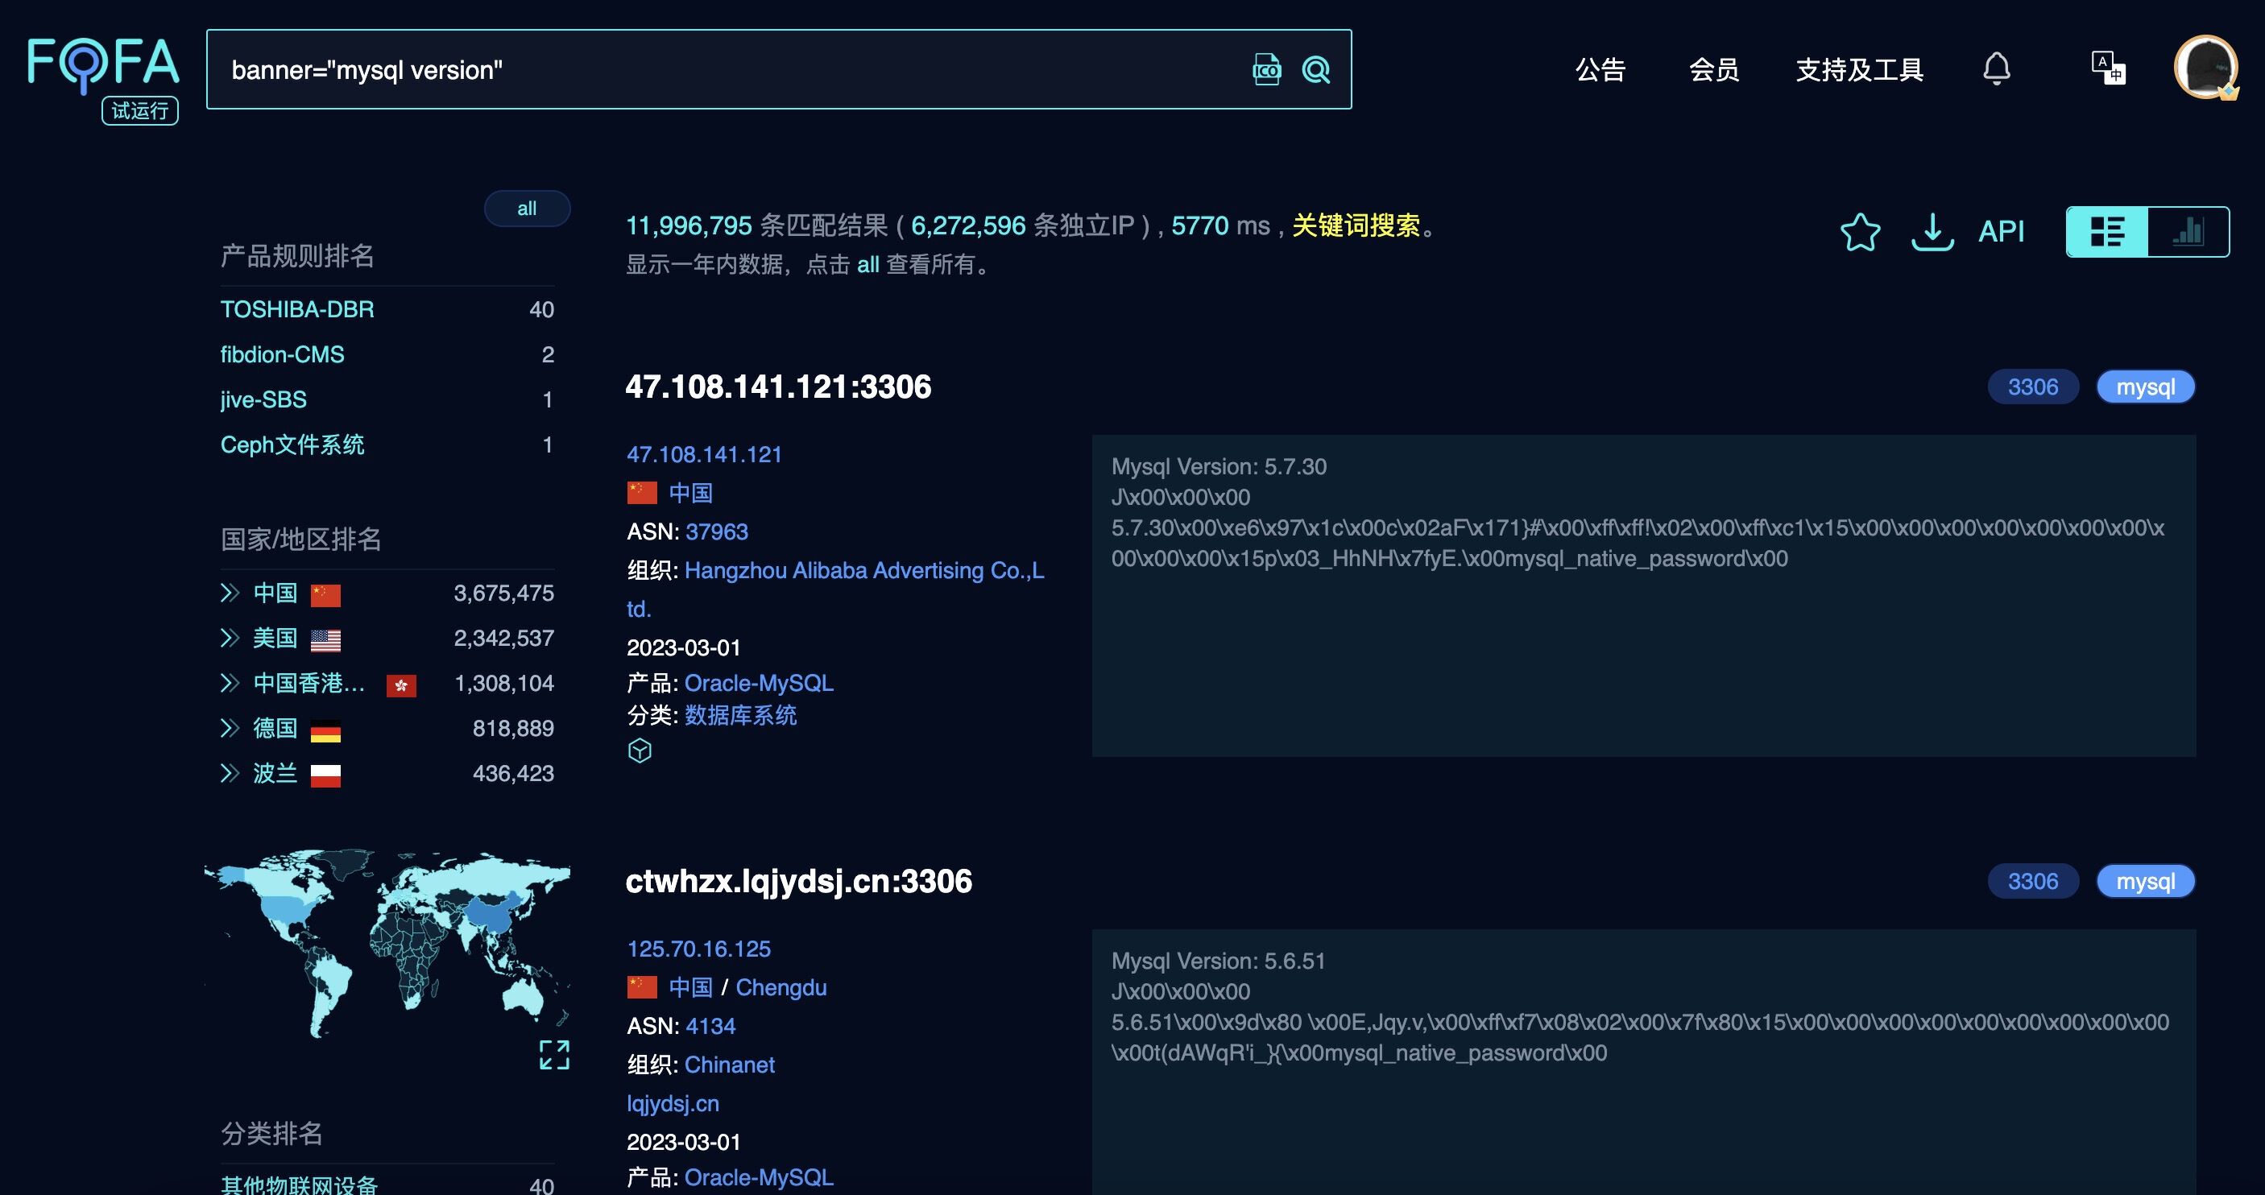Click 3306 tag on first result

[2033, 387]
